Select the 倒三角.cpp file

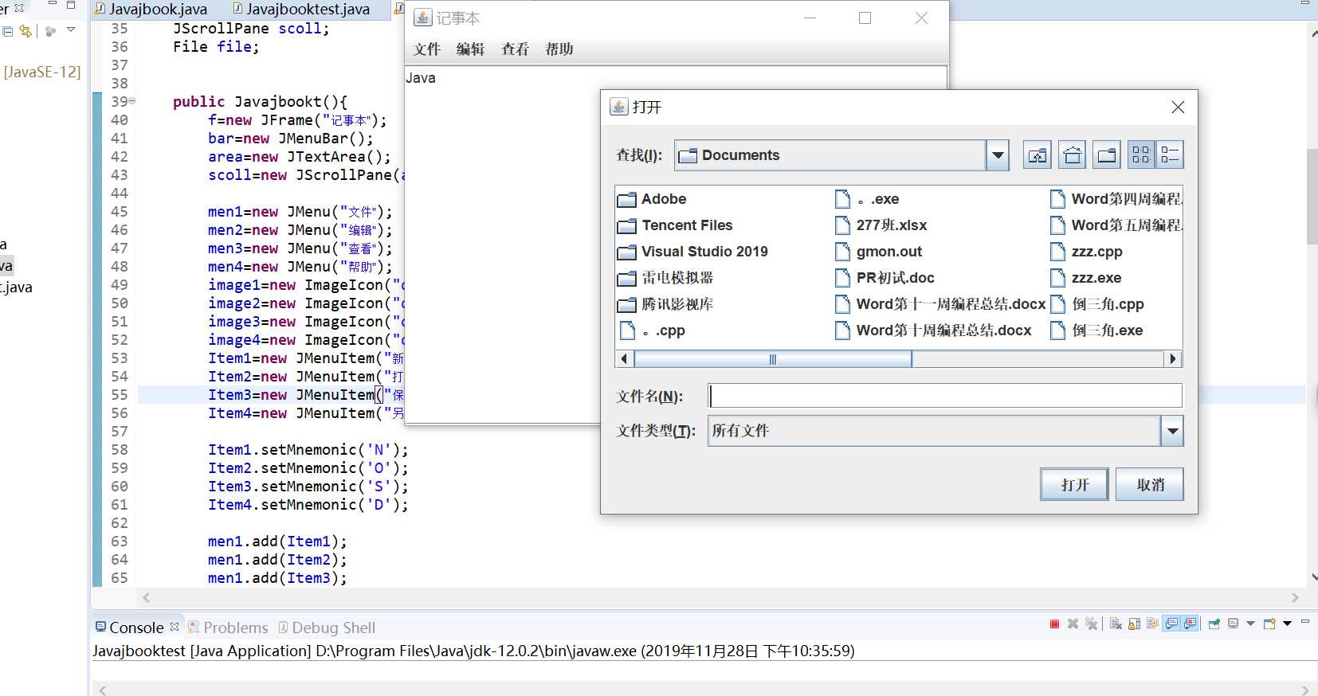[1096, 304]
